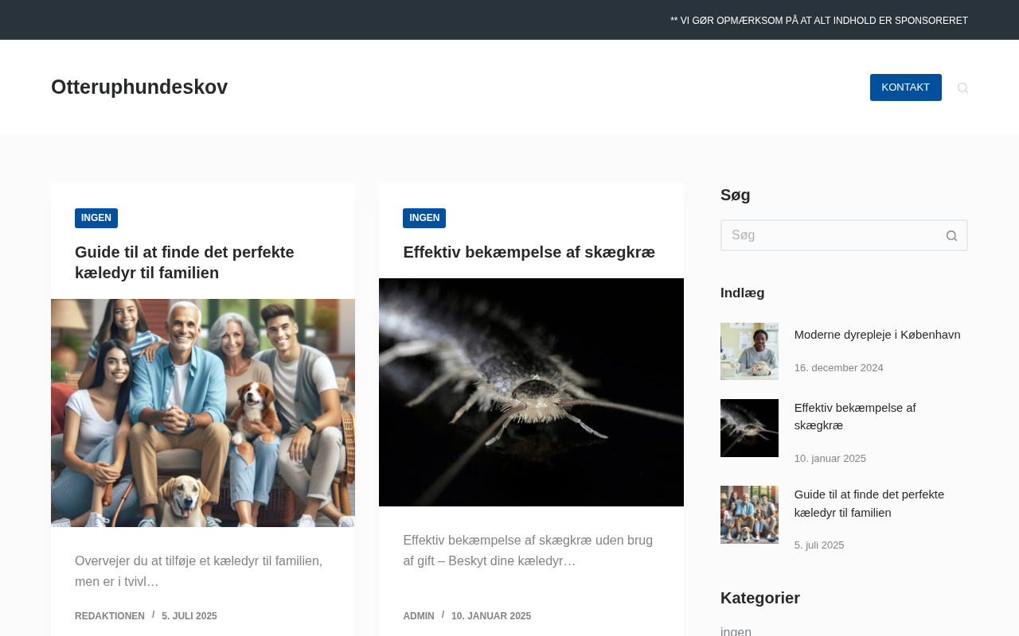Select the 'Søg' sidebar heading
The height and width of the screenshot is (636, 1019).
(736, 195)
